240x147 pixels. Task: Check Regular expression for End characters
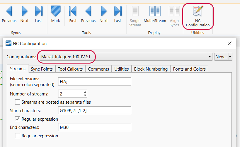(18, 136)
